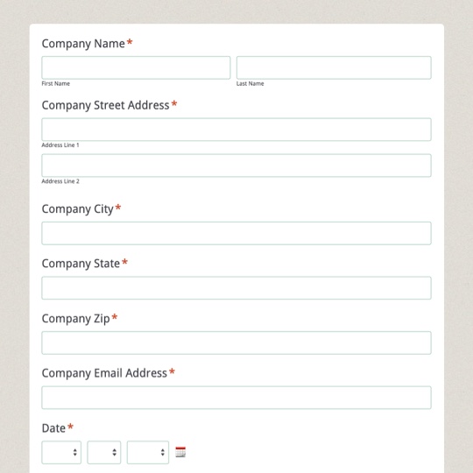Select the Company Zip text box

point(236,342)
